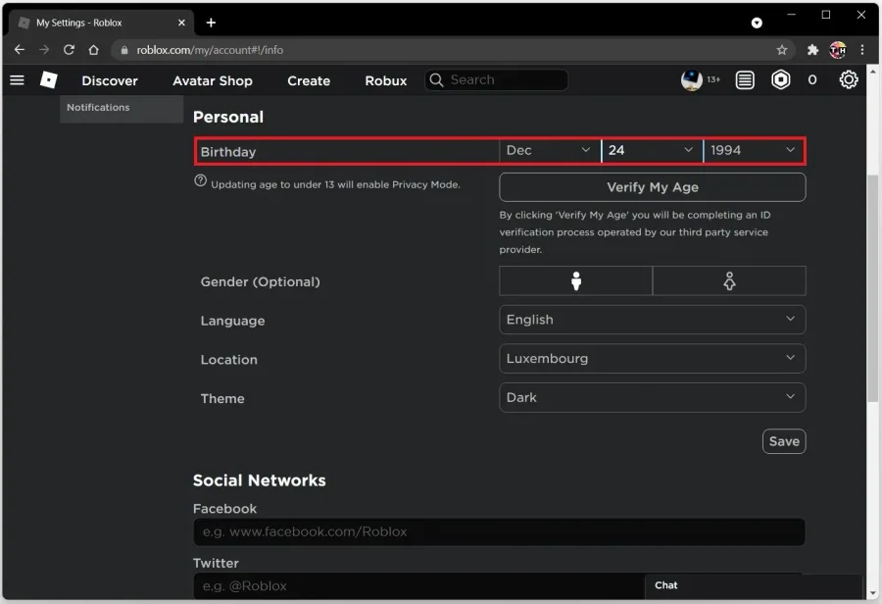Click the tab search dropdown icon
Viewport: 882px width, 604px height.
tap(757, 23)
